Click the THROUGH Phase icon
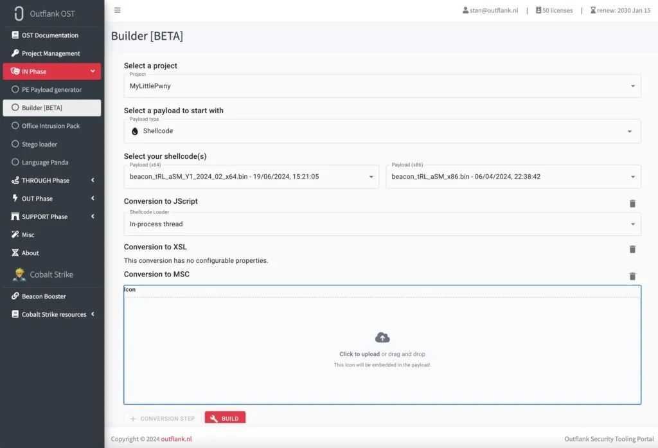Image resolution: width=658 pixels, height=448 pixels. click(x=15, y=180)
